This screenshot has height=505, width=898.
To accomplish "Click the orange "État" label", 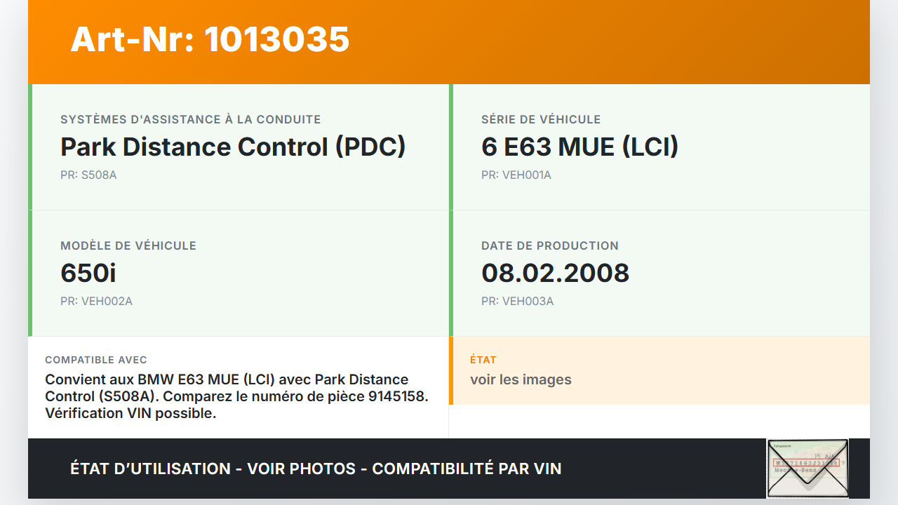I will [483, 360].
